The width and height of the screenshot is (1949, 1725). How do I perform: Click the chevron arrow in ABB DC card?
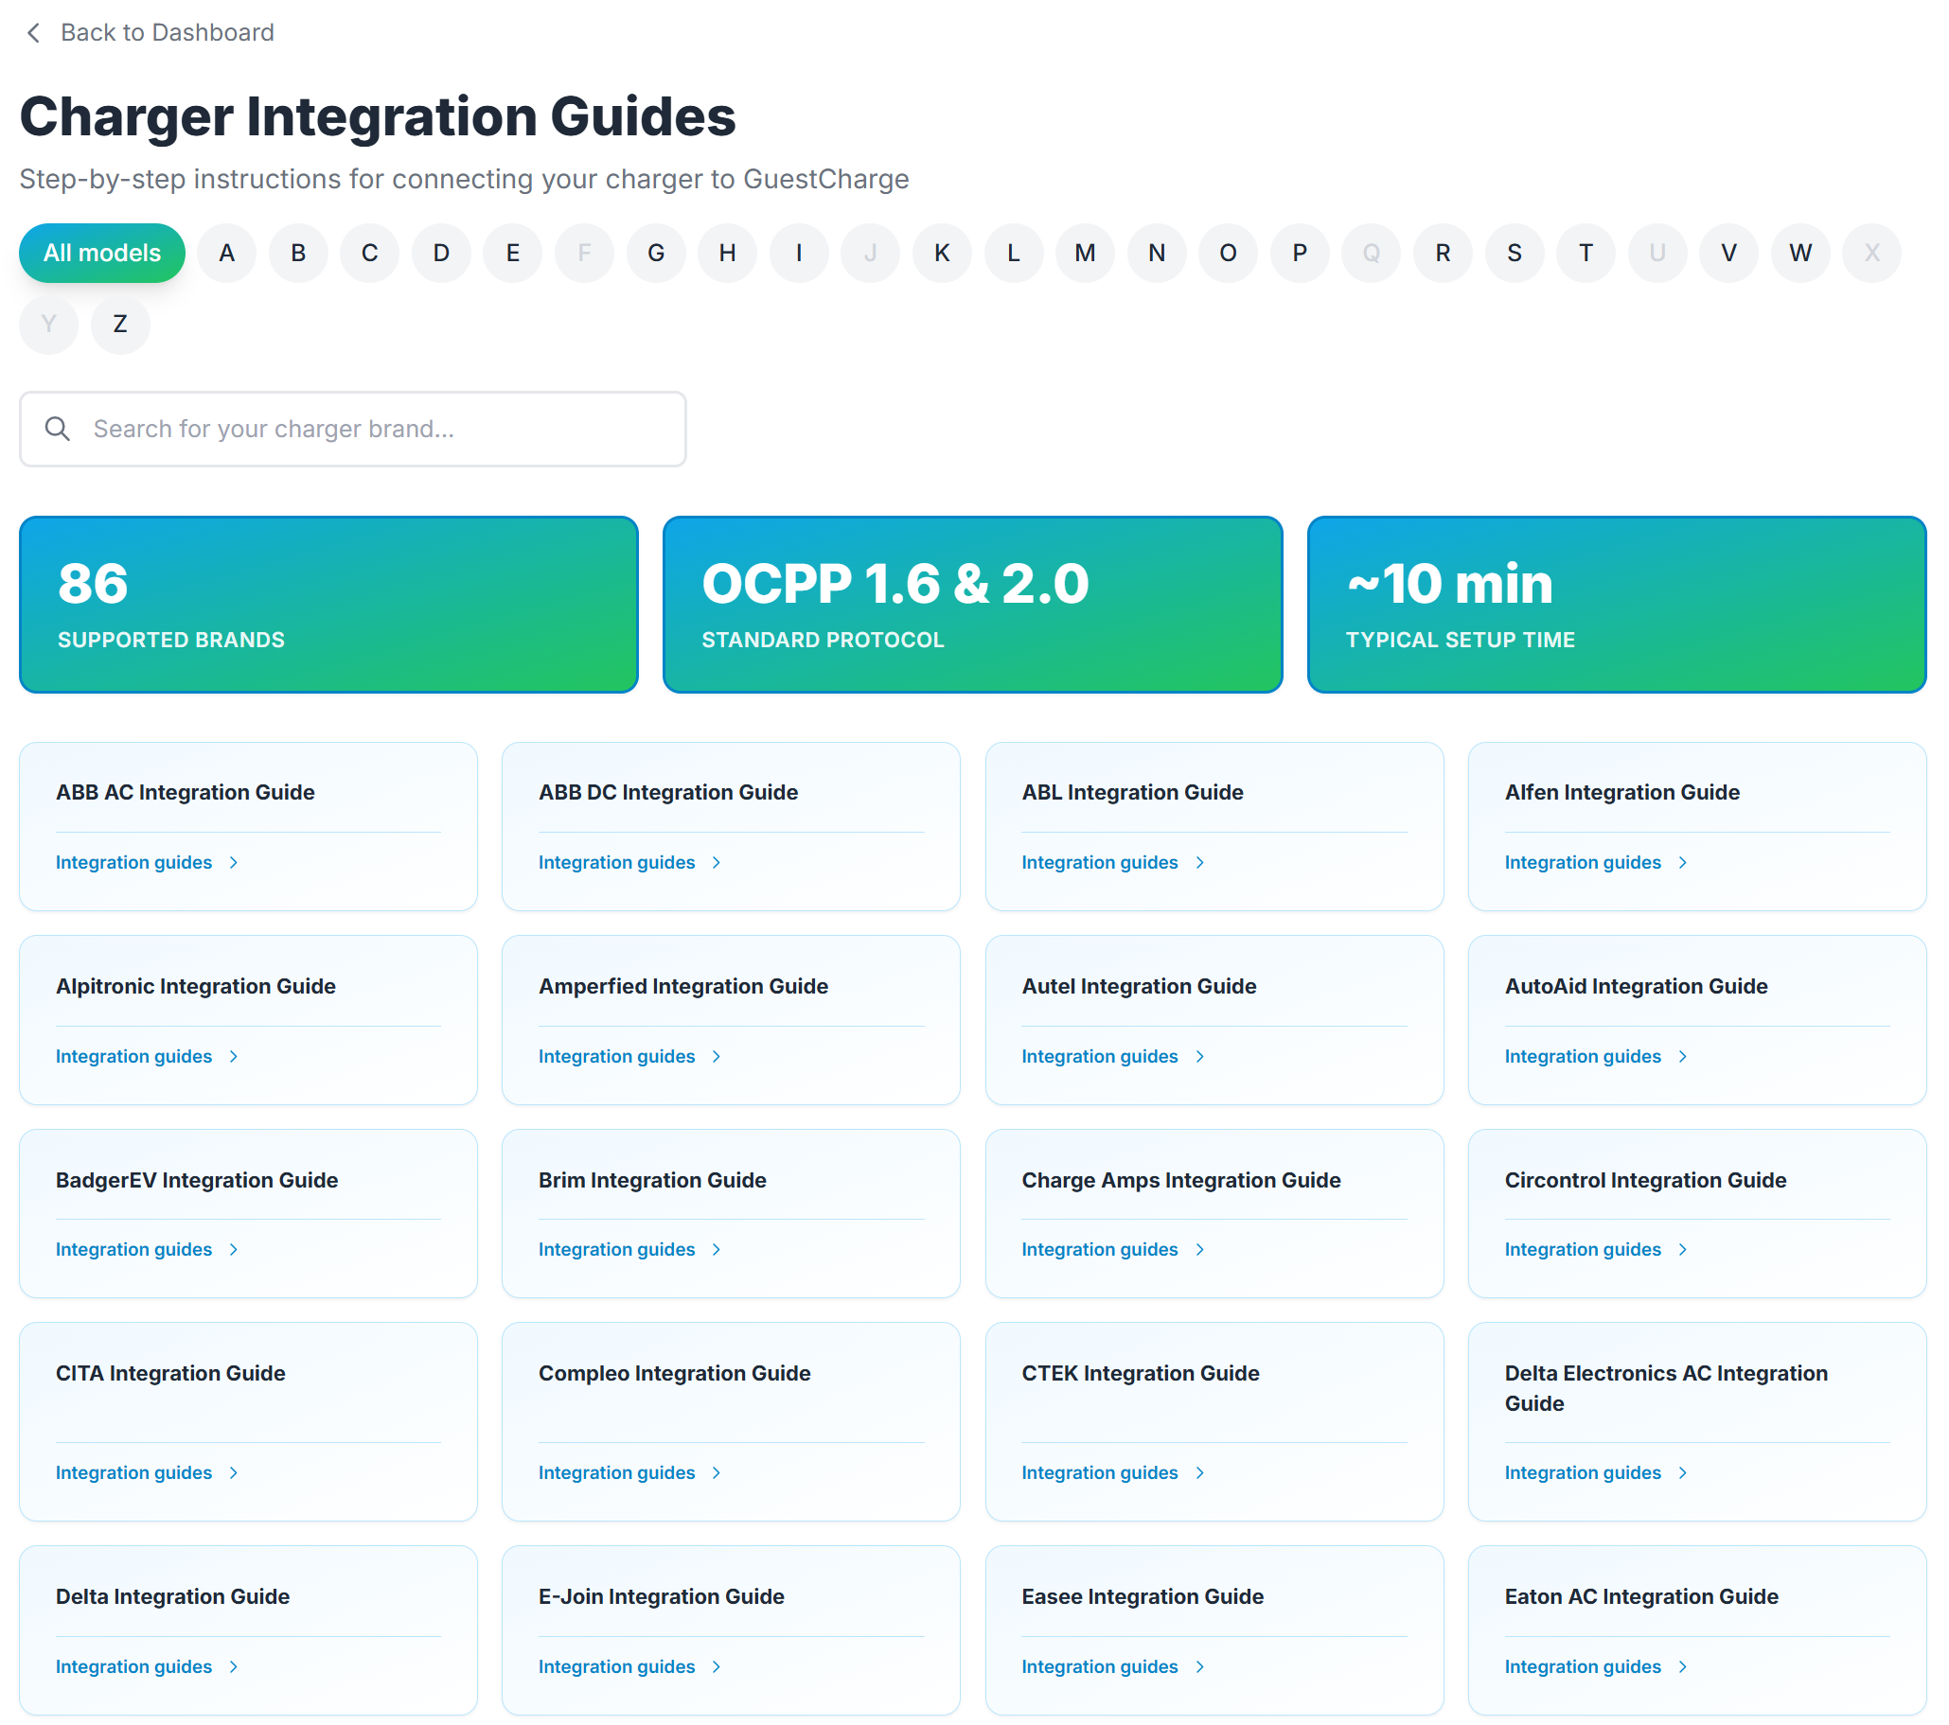(717, 863)
